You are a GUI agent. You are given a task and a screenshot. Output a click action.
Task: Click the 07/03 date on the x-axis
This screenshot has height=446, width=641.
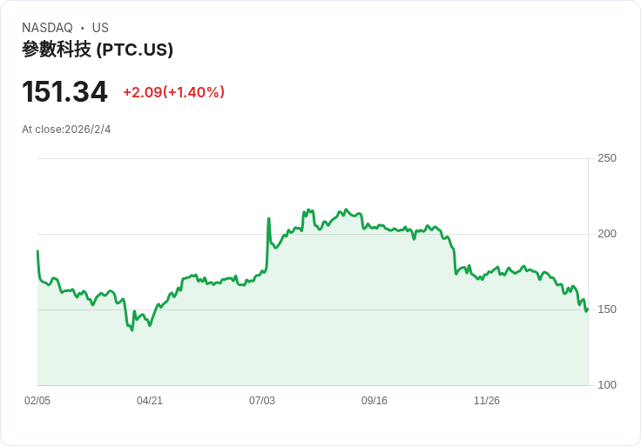(262, 401)
